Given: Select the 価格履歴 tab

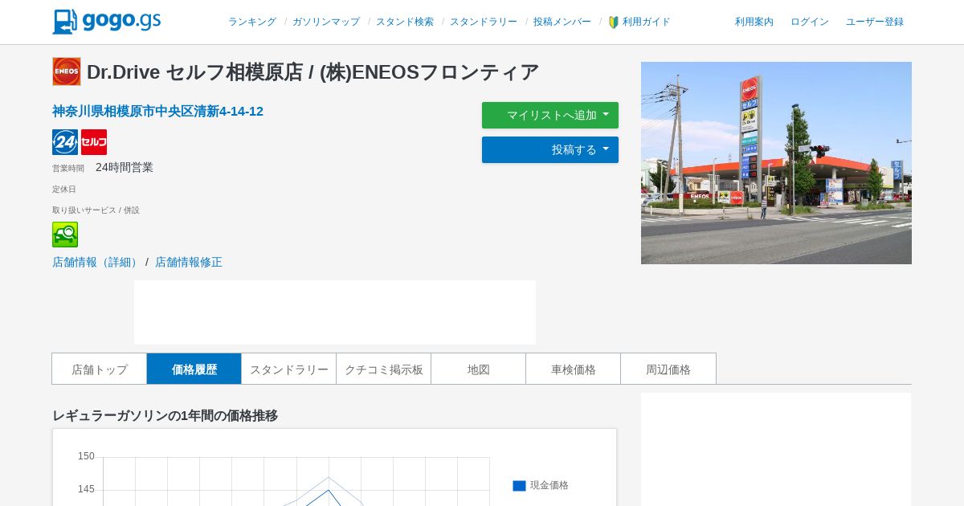Looking at the screenshot, I should click(194, 369).
